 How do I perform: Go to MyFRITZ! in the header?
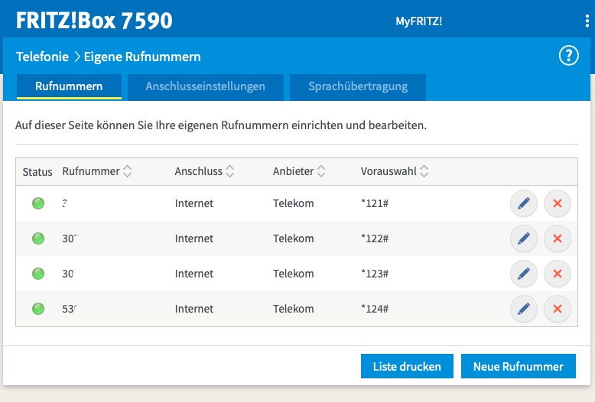tap(418, 21)
